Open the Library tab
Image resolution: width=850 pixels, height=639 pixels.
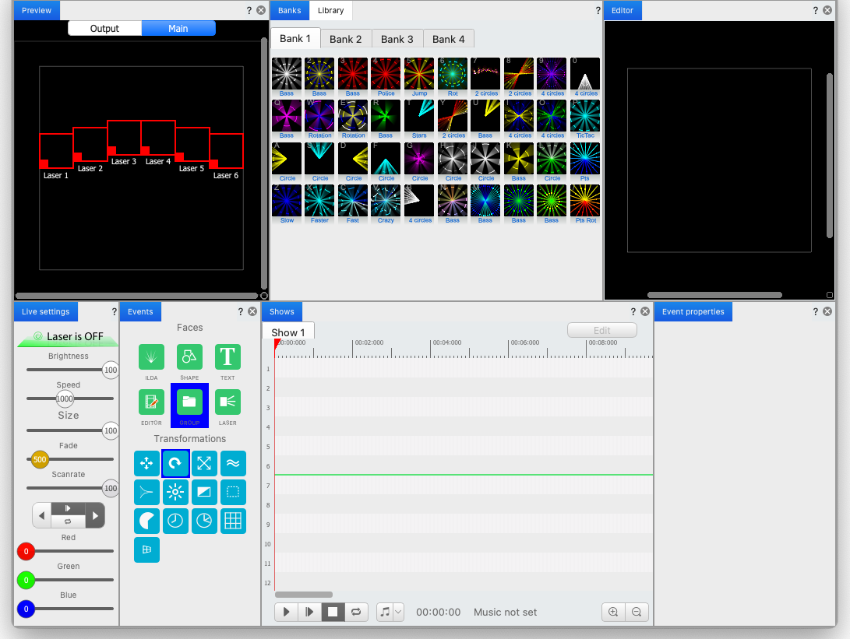pos(330,11)
